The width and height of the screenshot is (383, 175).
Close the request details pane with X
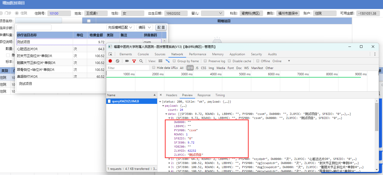pyautogui.click(x=160, y=95)
